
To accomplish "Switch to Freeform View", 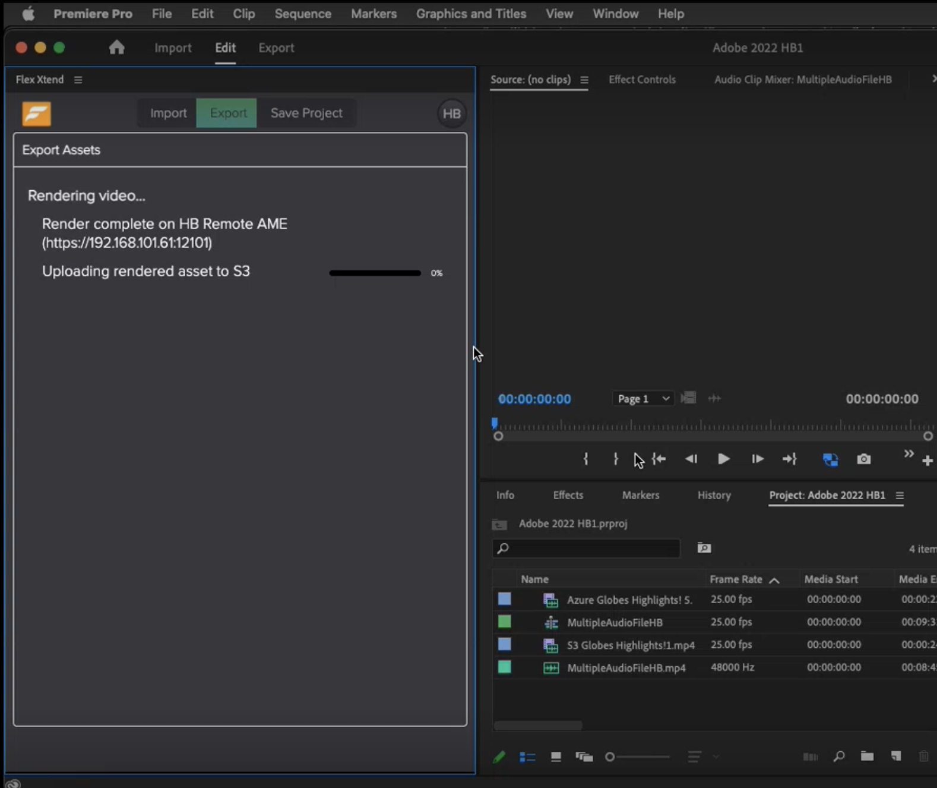I will point(584,757).
